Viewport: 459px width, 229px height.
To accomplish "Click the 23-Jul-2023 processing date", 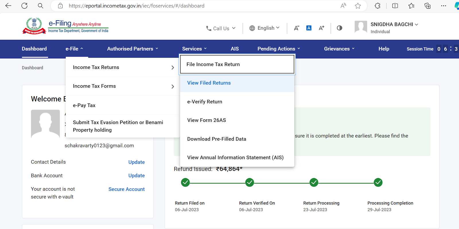I will (315, 210).
